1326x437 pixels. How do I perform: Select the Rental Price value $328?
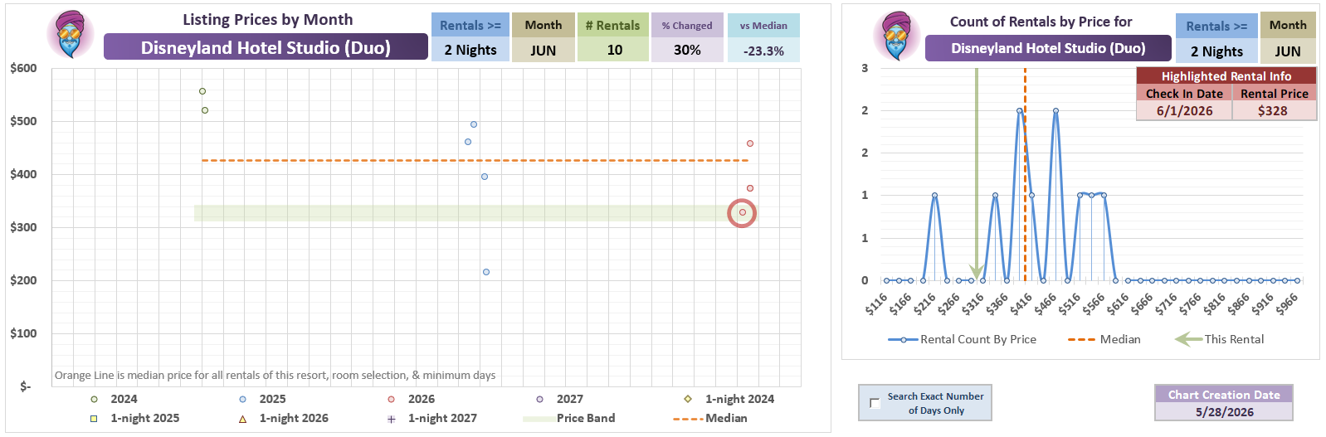(1274, 110)
